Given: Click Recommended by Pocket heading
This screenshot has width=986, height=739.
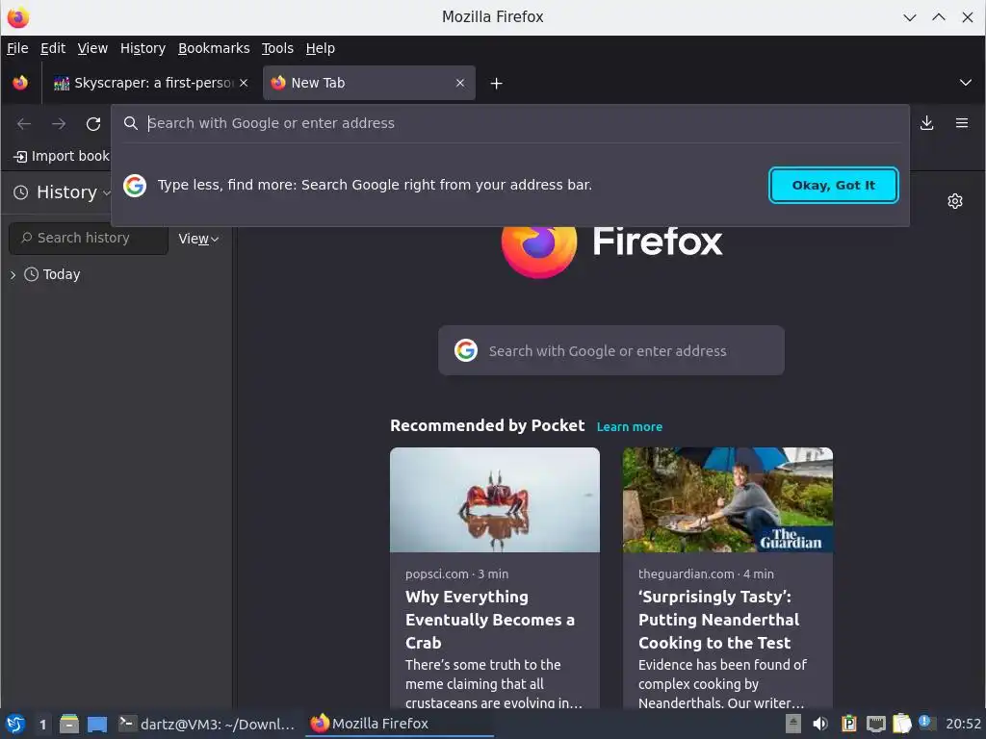Looking at the screenshot, I should (487, 425).
